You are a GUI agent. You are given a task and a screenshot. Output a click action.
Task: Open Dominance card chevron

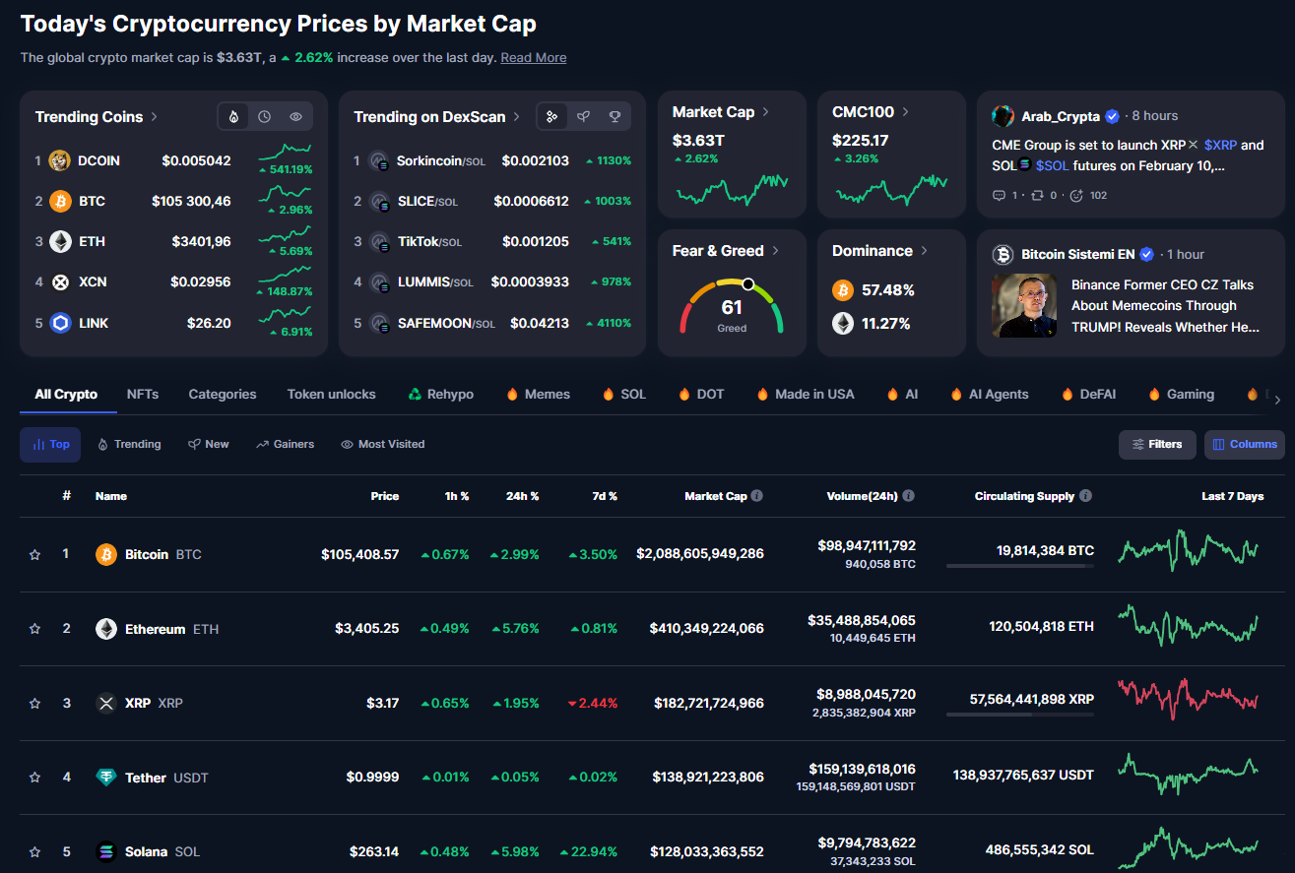[924, 251]
